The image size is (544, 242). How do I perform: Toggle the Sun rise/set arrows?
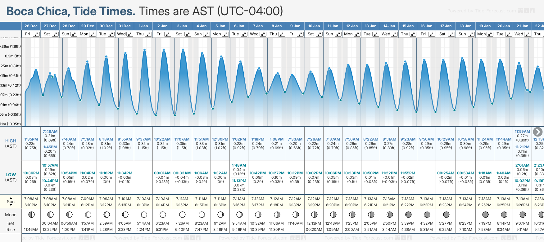pos(11,201)
